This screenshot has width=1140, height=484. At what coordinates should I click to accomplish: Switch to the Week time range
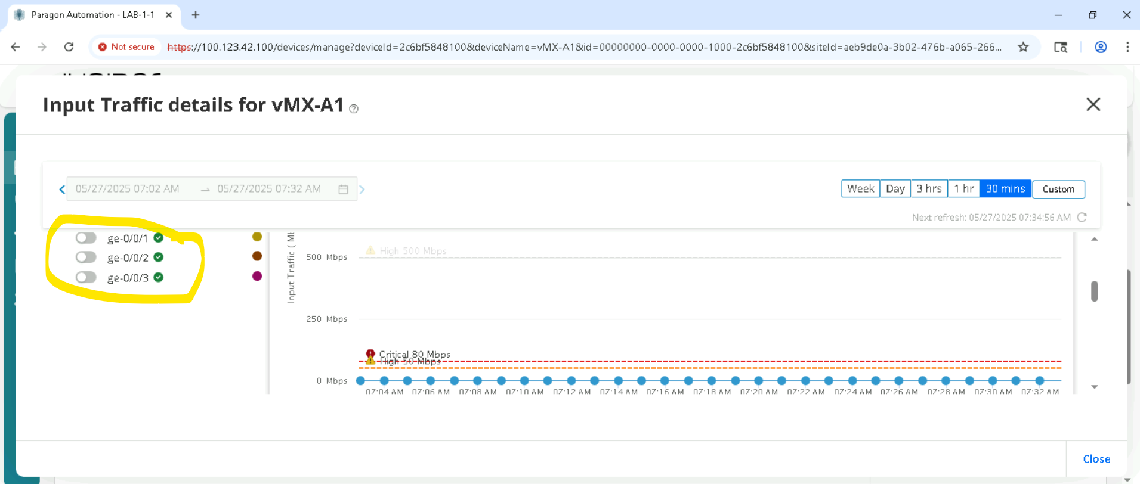860,189
